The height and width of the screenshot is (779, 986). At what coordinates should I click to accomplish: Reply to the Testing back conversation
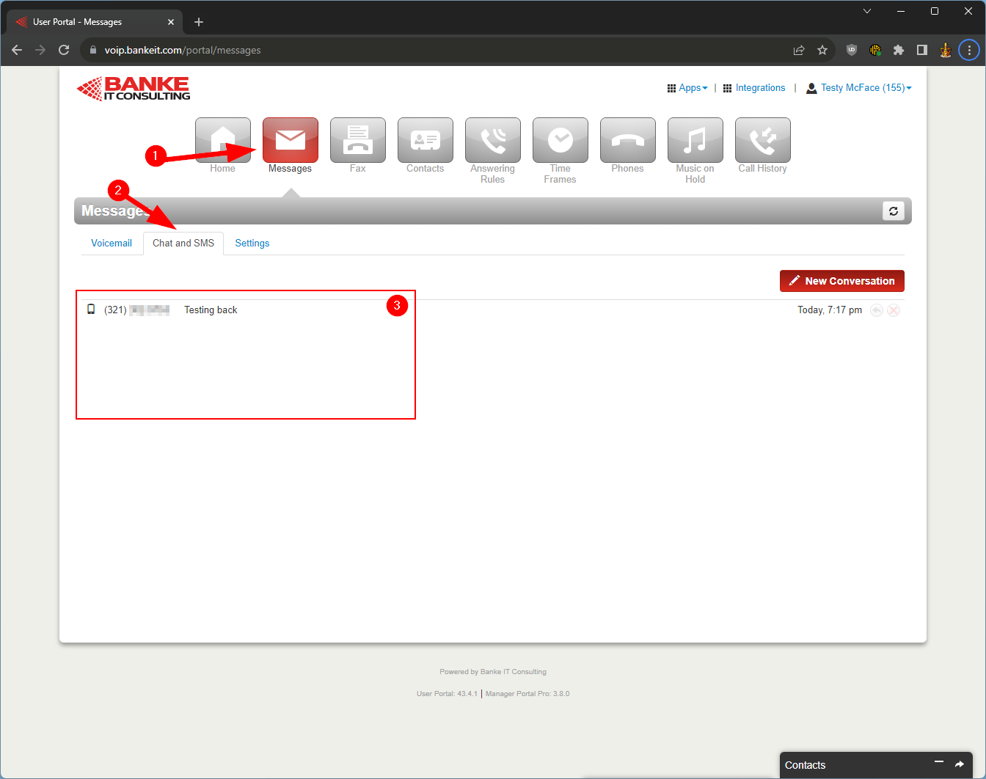click(x=877, y=310)
